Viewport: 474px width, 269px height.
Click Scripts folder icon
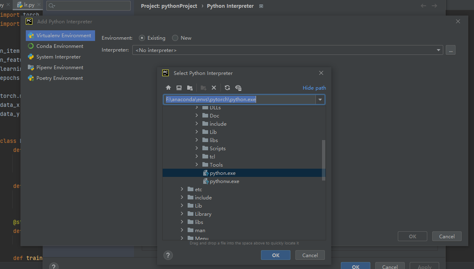pyautogui.click(x=205, y=148)
